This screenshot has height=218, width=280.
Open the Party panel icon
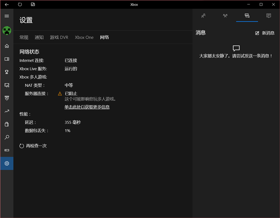[225, 16]
